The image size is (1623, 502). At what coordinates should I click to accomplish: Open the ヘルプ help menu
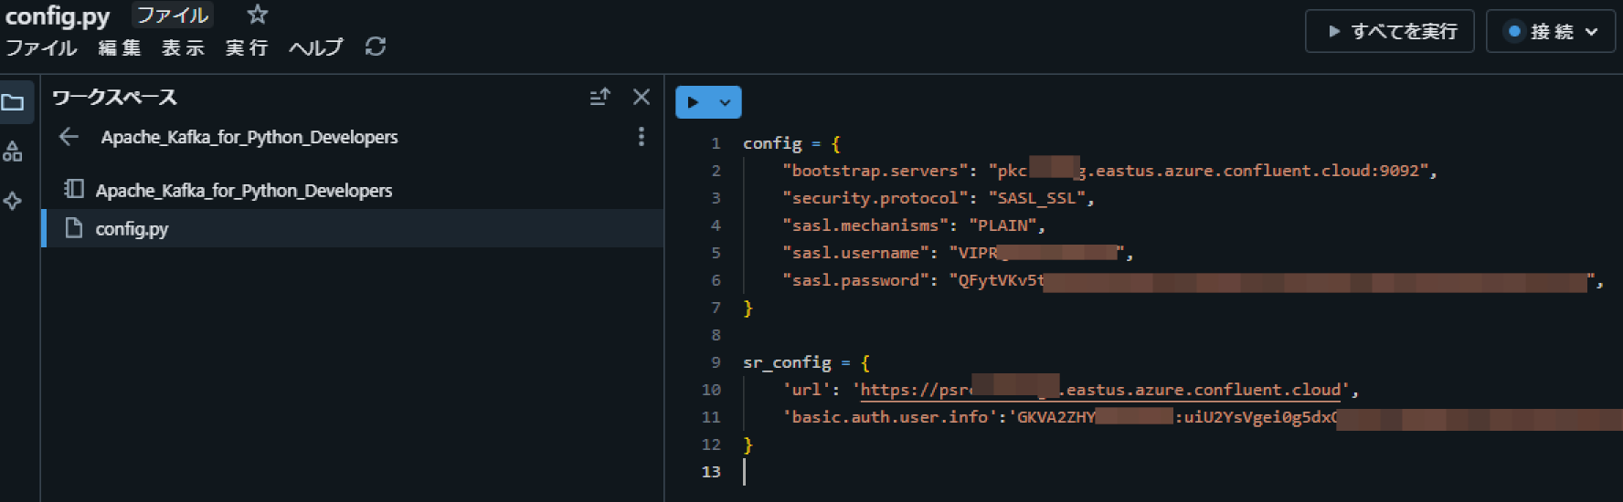tap(316, 47)
